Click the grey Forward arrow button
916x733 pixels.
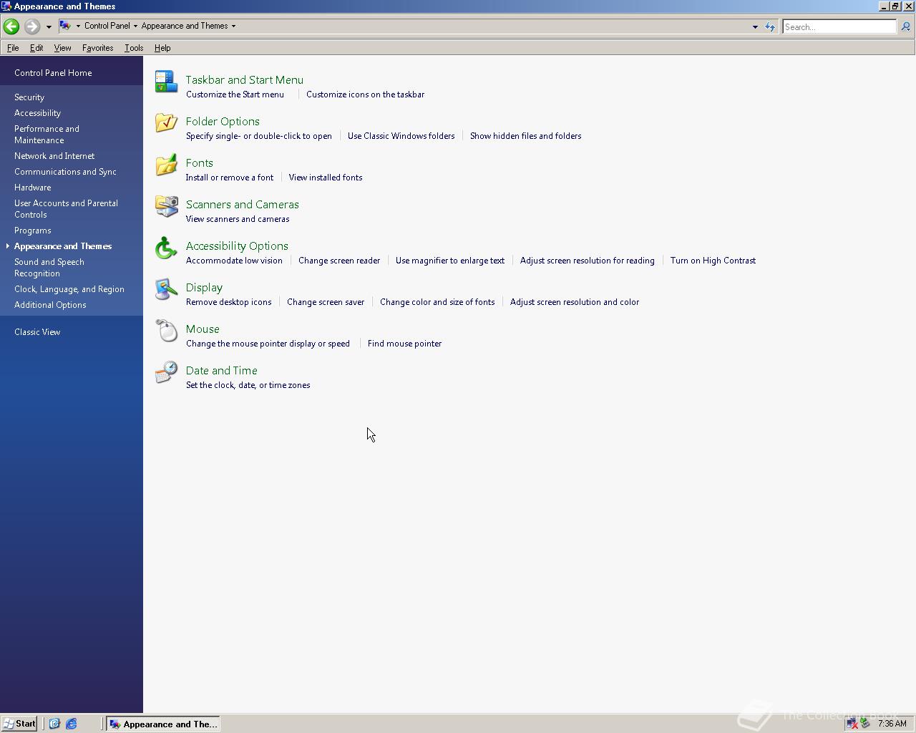[31, 26]
